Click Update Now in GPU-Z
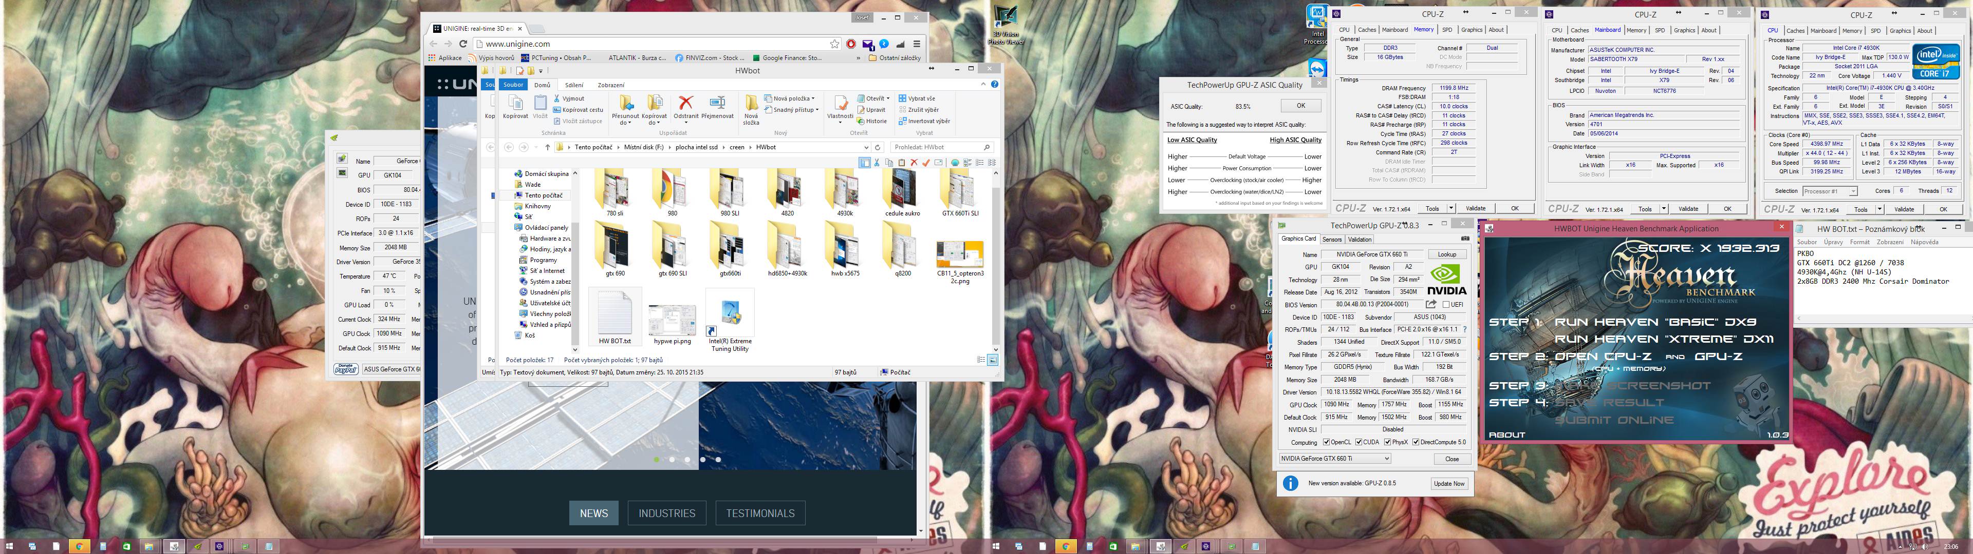Viewport: 1973px width, 554px height. tap(1449, 484)
